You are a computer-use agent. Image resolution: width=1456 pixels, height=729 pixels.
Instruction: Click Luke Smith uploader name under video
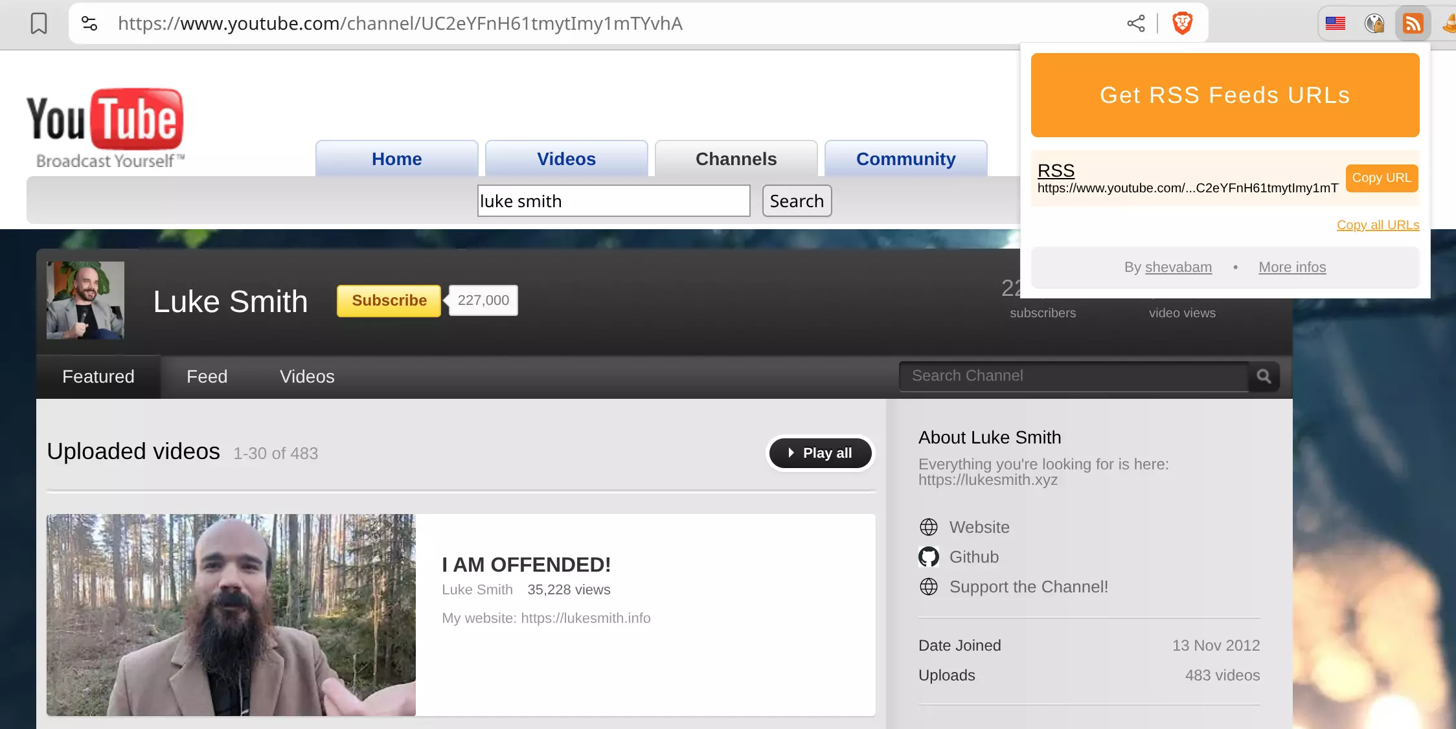(x=477, y=590)
